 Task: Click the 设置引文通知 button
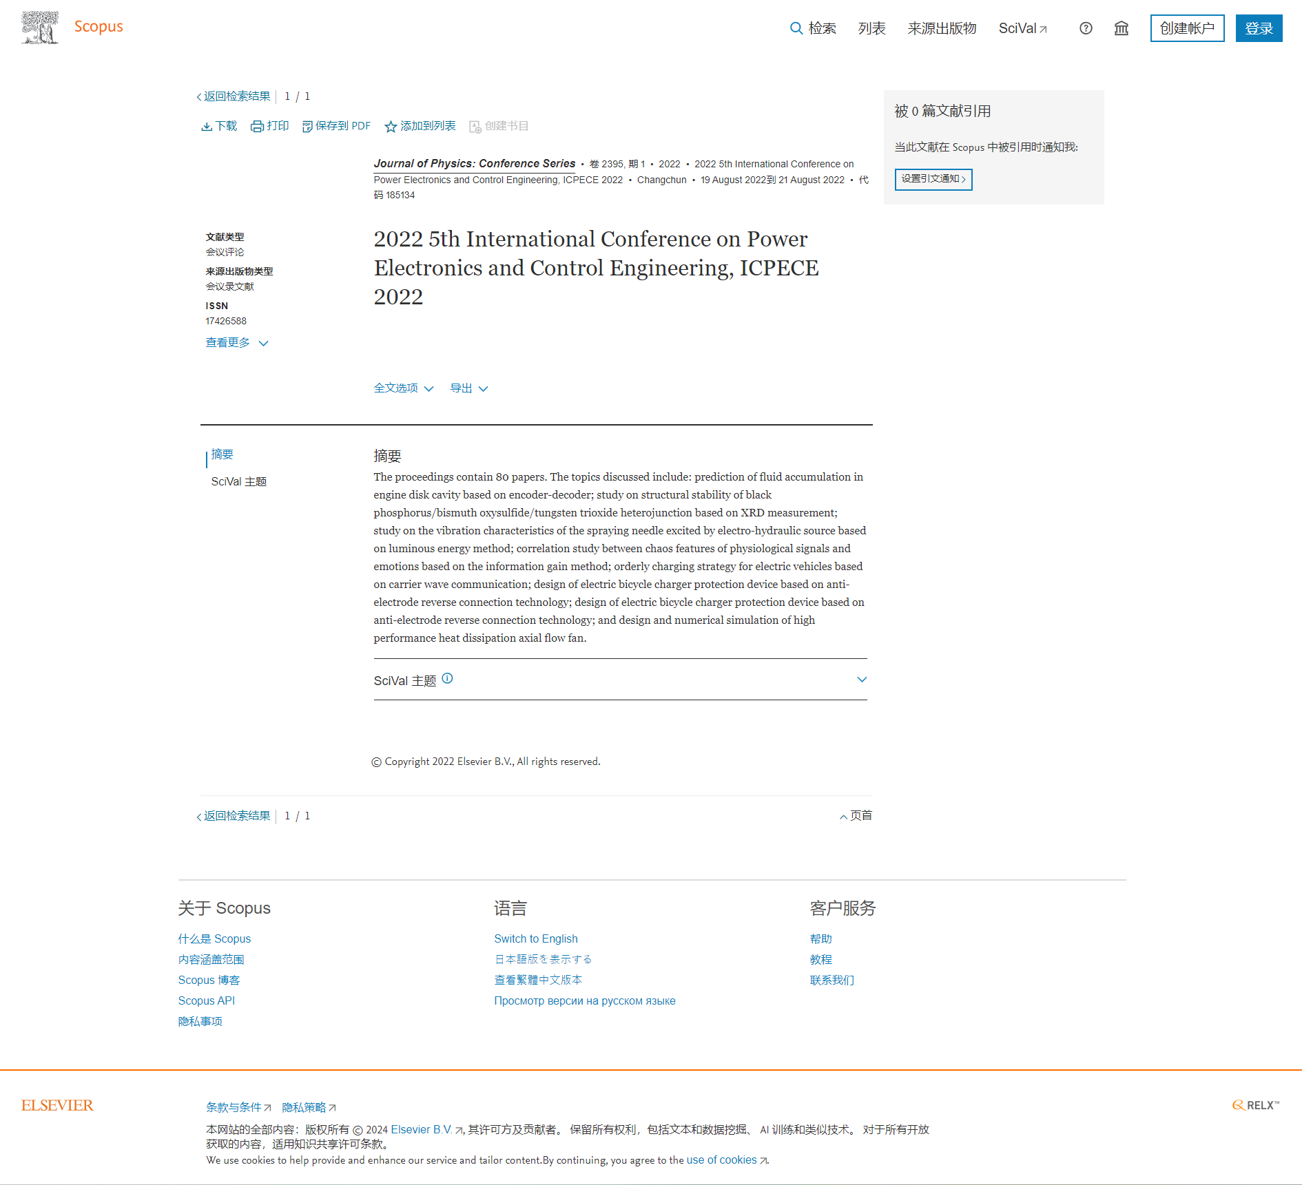(x=933, y=179)
